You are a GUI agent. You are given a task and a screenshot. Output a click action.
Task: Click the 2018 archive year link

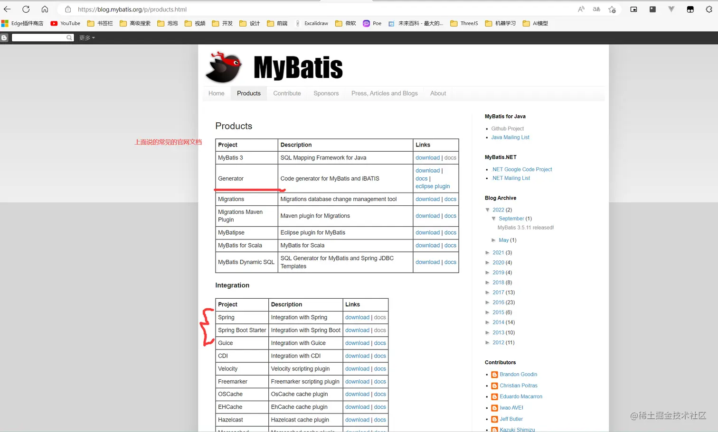click(498, 283)
